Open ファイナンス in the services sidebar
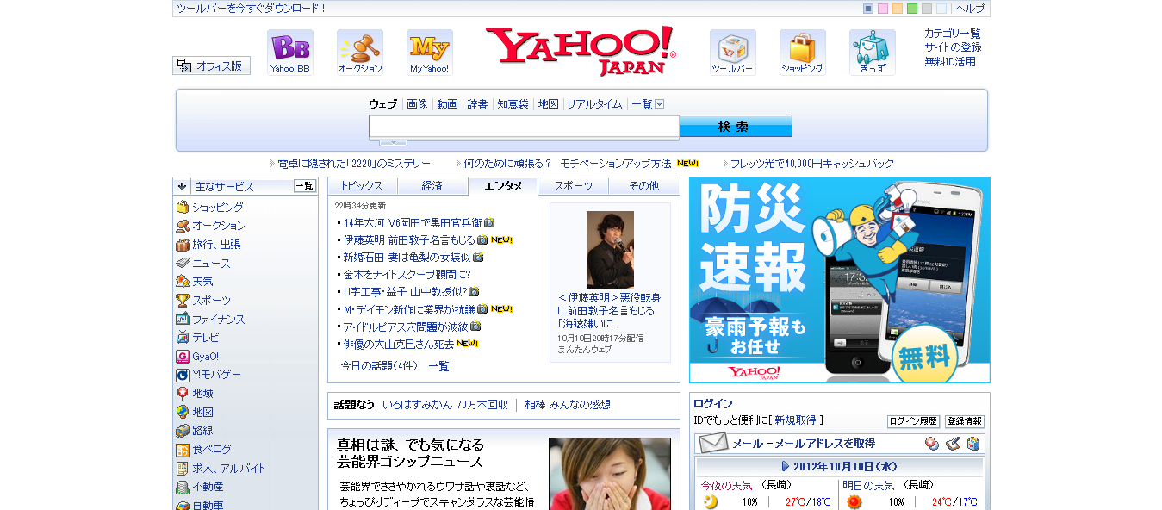This screenshot has width=1162, height=510. tap(218, 320)
